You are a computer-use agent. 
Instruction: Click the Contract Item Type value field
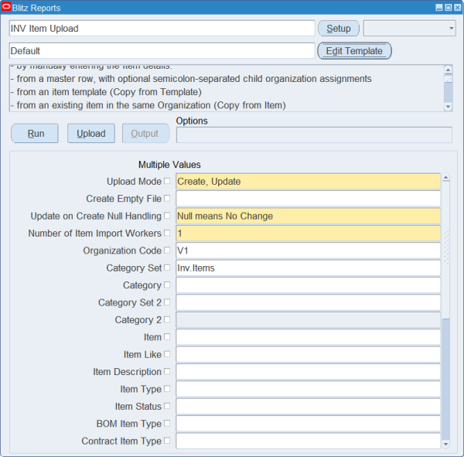pos(308,441)
